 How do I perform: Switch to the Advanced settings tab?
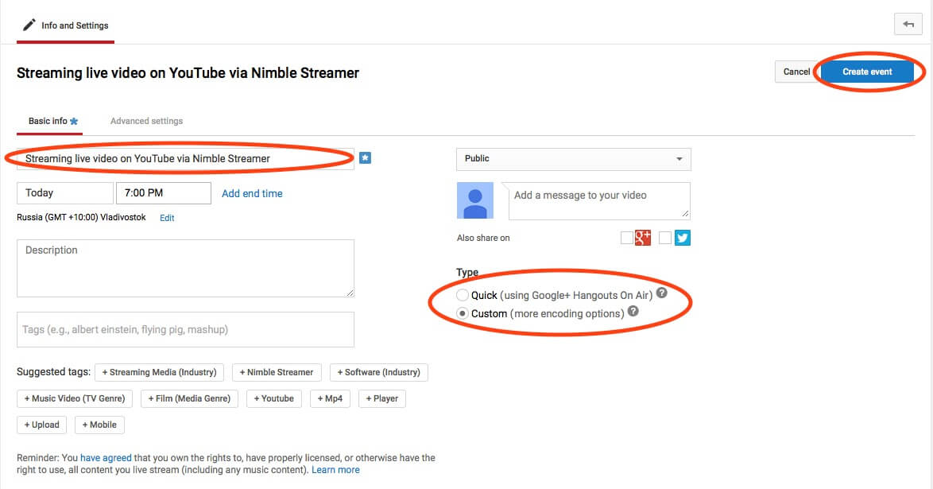[146, 121]
